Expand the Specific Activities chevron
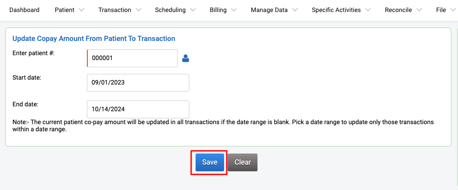Screen dimensions: 458x190 [368, 10]
